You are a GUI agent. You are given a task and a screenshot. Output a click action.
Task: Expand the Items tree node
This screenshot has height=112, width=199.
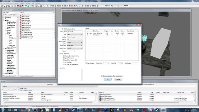[4, 19]
